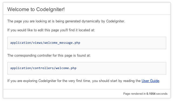
Task: Click the 'Page rendered in' footer text
Action: [134, 94]
